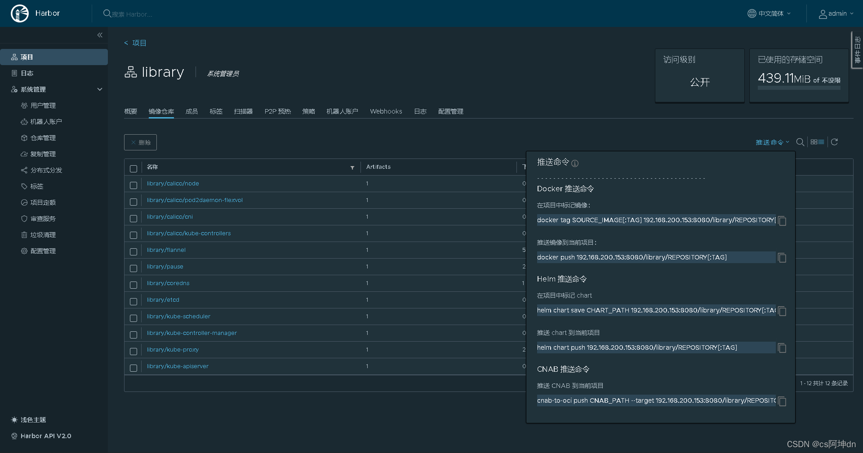Collapse the sidebar with double-chevron icon
Image resolution: width=863 pixels, height=453 pixels.
point(100,35)
